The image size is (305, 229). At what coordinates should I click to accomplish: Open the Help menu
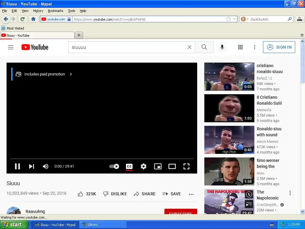tap(83, 11)
